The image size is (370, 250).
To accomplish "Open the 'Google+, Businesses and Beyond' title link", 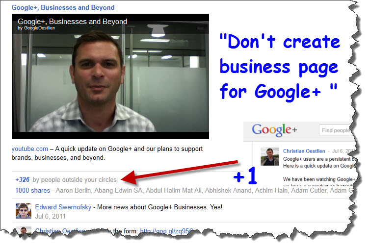I will (63, 7).
